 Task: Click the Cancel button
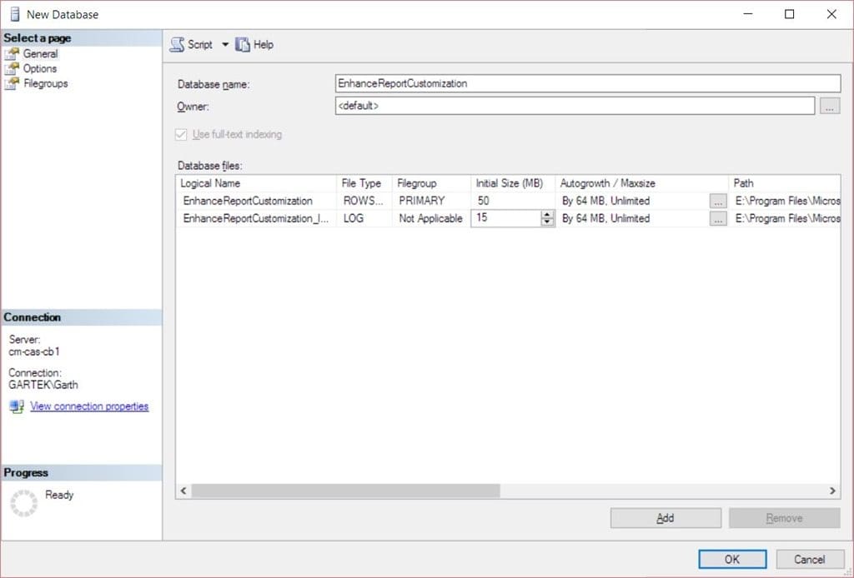click(x=809, y=559)
